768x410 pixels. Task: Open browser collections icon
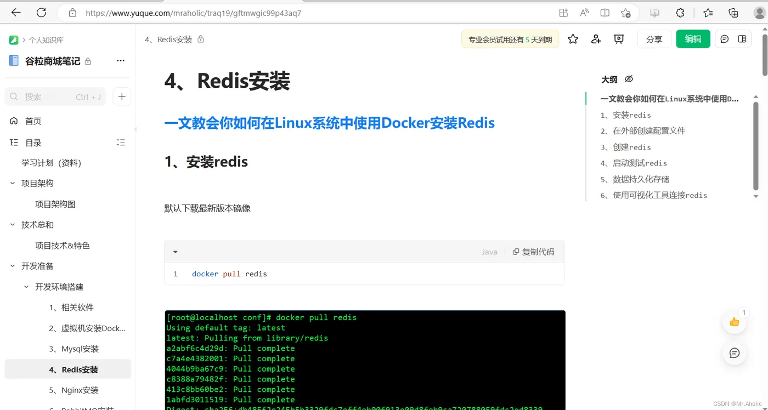[733, 13]
